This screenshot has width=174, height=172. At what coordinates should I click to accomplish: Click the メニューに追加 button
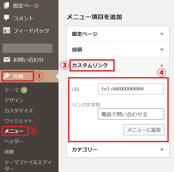144,130
